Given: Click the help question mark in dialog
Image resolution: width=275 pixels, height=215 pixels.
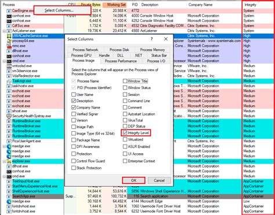Looking at the screenshot, I should point(152,39).
